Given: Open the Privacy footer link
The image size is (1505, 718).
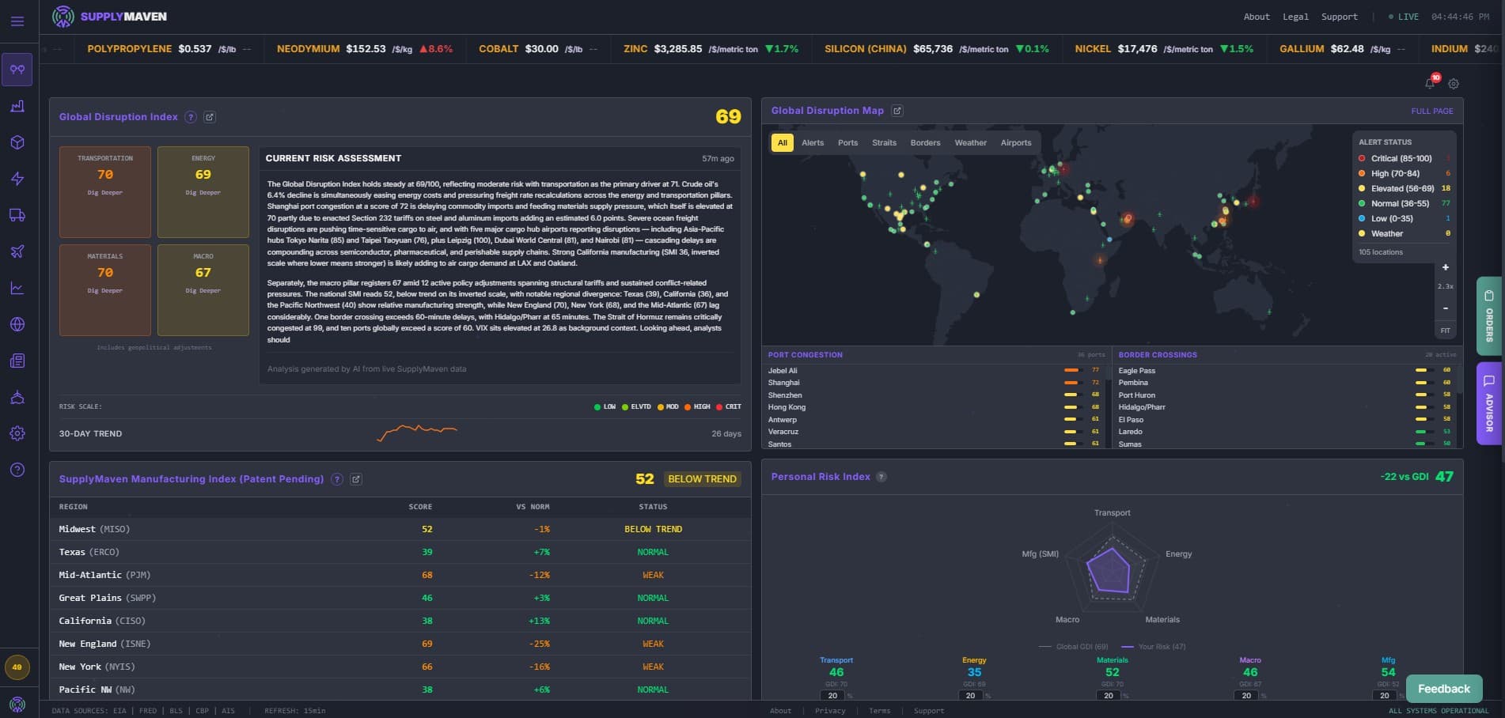Looking at the screenshot, I should click(x=830, y=711).
